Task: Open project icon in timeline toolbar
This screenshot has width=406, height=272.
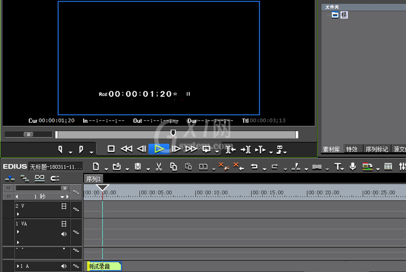Action: 117,166
